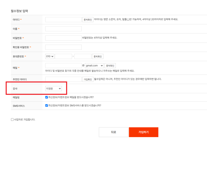Uncheck the 메일링 newsletter checkbox
Screen dimensions: 207x170
[47, 97]
